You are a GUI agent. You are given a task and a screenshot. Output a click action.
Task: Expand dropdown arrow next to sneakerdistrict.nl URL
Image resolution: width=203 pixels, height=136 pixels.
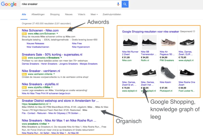click(50, 104)
